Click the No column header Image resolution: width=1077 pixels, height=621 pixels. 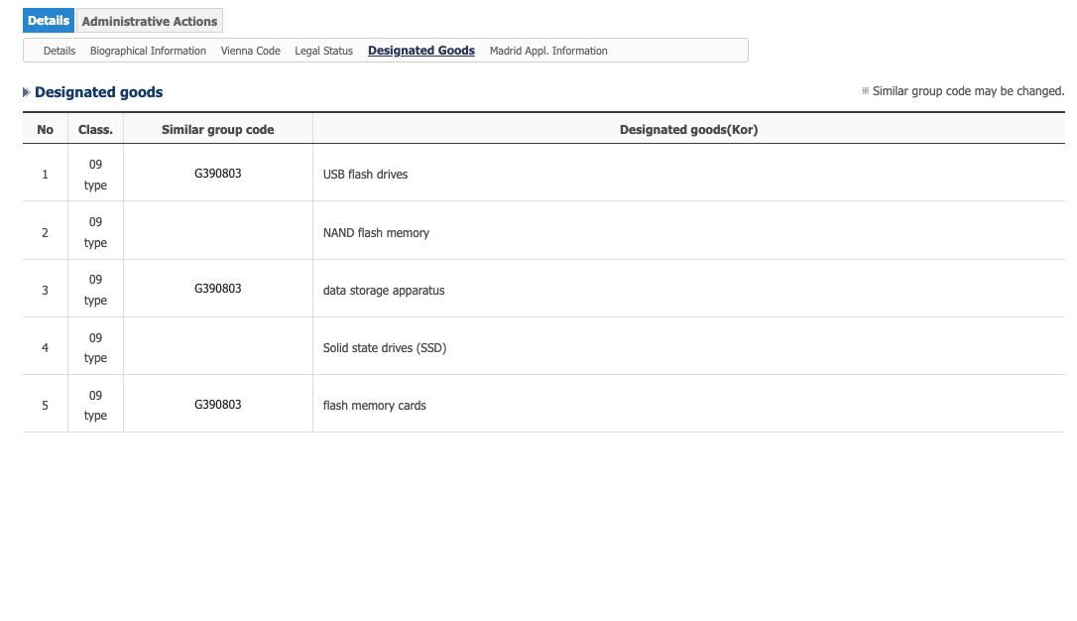[45, 129]
